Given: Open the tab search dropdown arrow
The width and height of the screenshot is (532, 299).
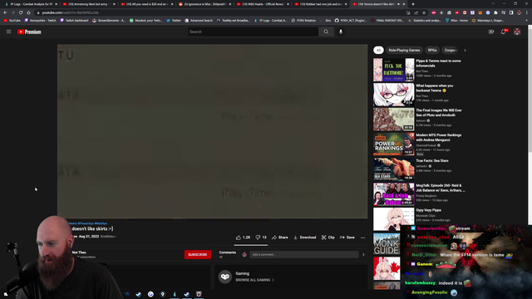Looking at the screenshot, I should click(493, 3).
